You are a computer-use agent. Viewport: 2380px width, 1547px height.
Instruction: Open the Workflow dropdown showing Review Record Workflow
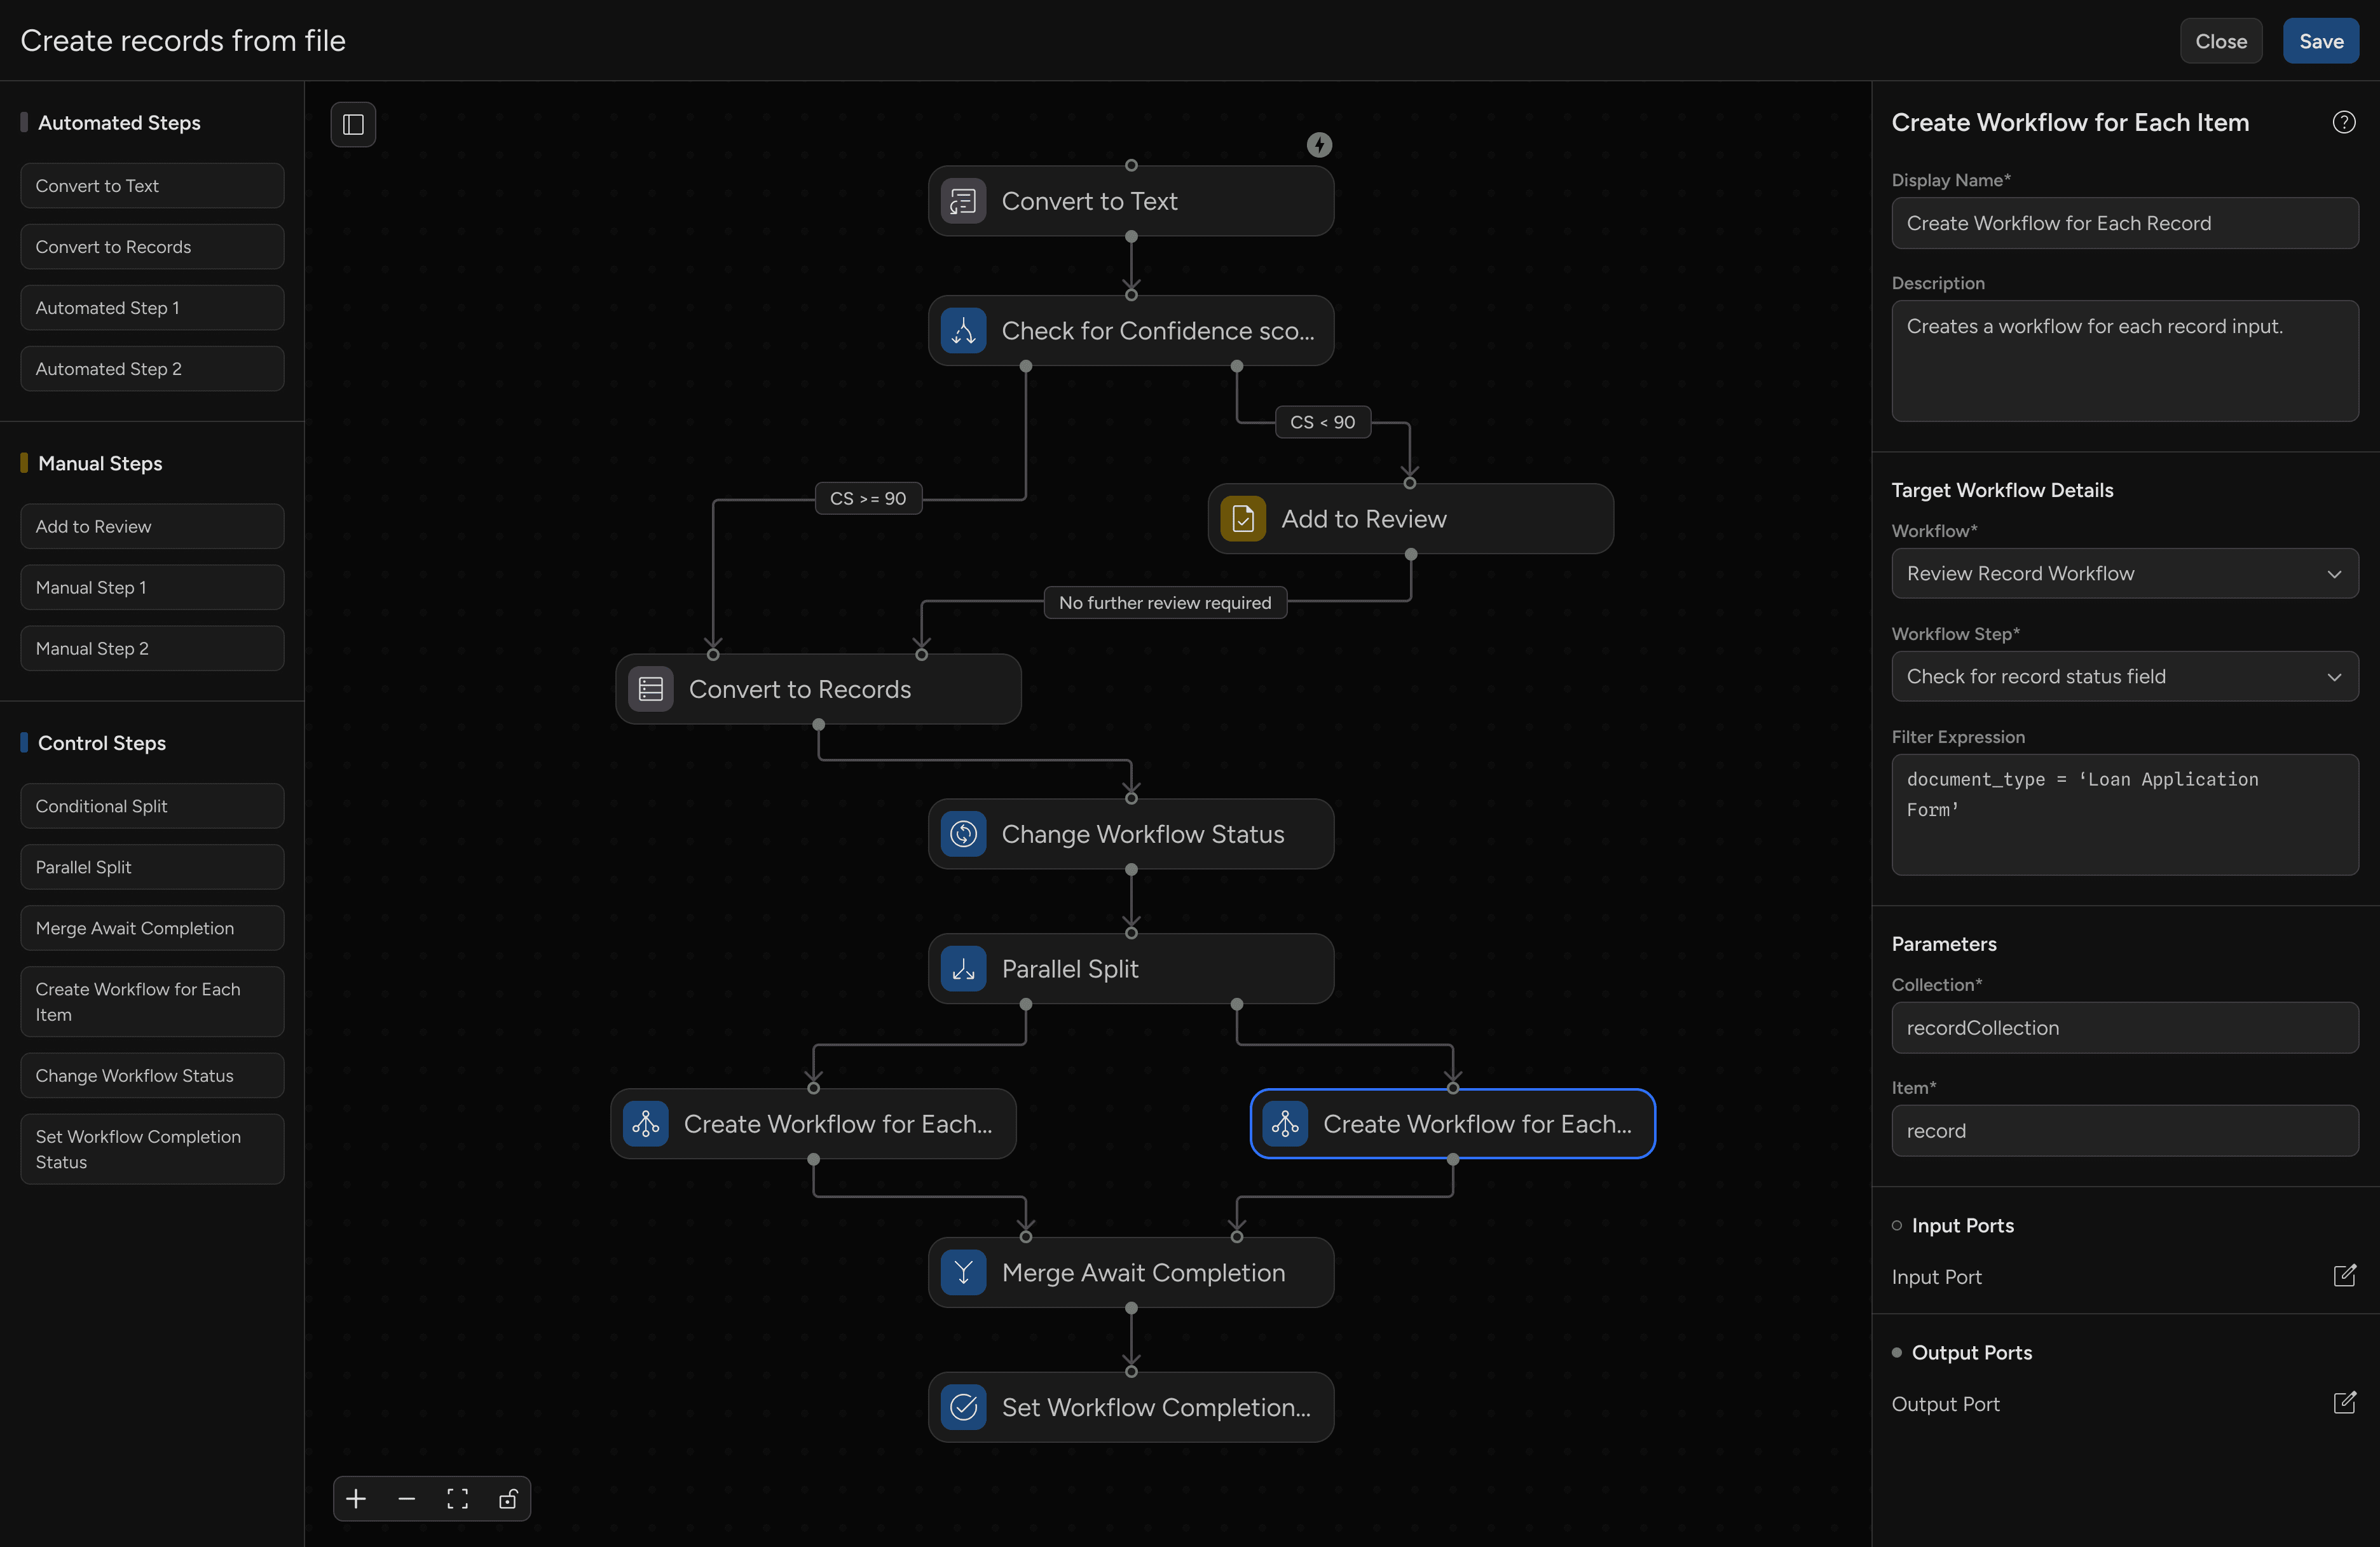[2123, 573]
